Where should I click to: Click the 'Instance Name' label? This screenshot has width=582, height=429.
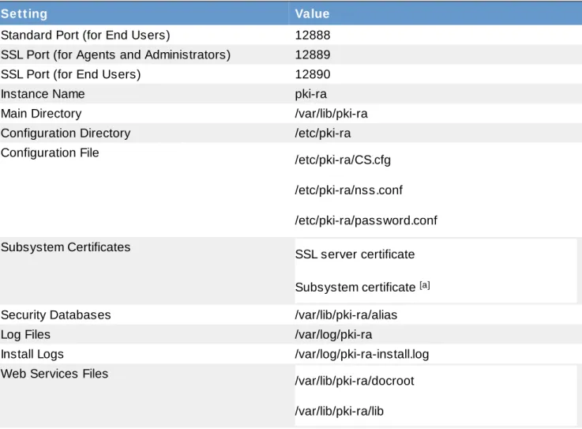(43, 94)
